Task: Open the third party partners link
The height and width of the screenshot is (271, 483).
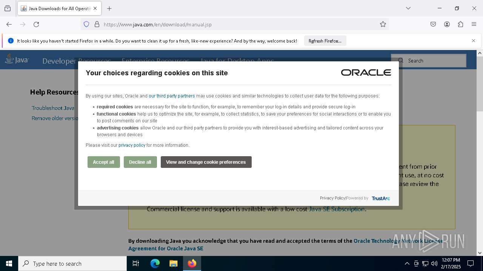Action: (172, 96)
